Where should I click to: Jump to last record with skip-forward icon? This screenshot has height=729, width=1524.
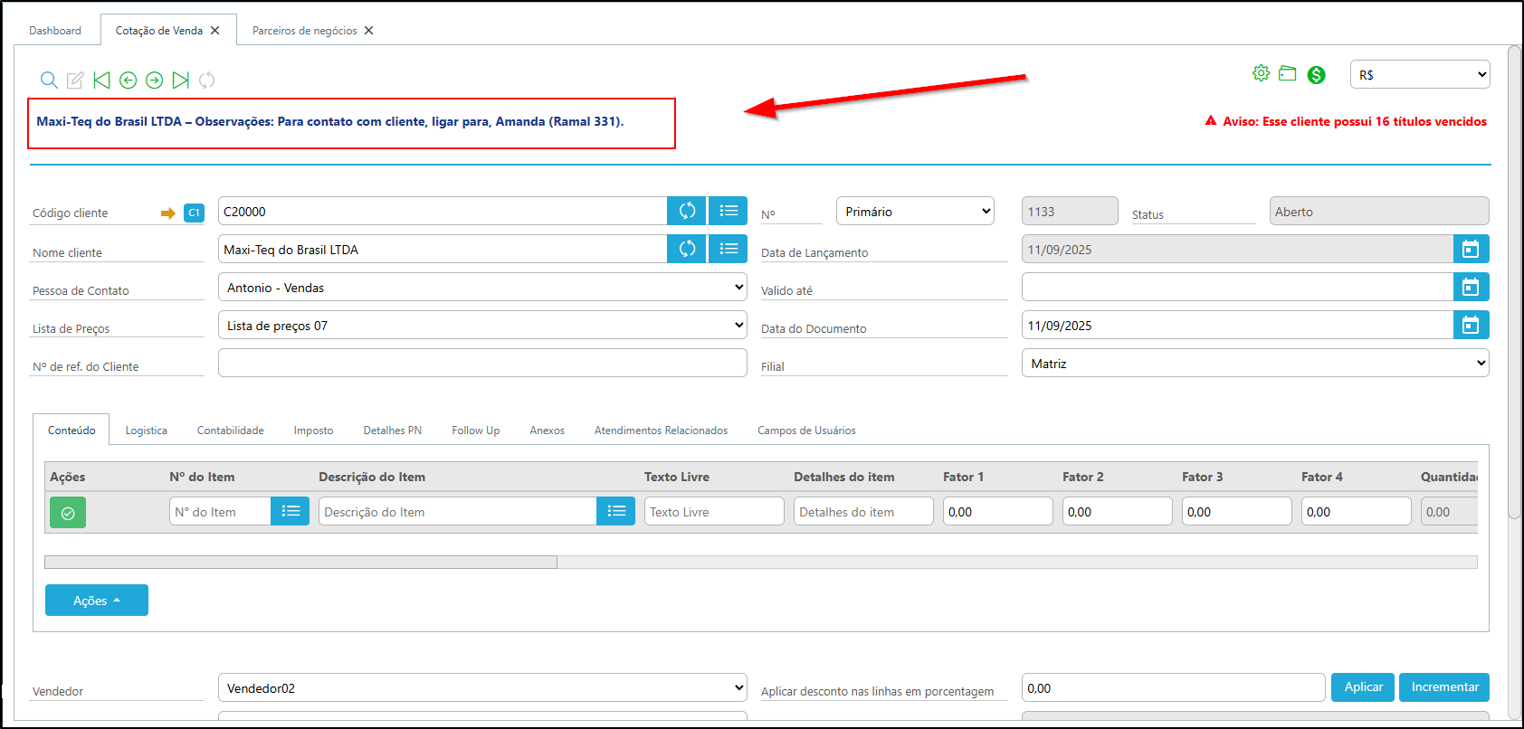point(181,80)
